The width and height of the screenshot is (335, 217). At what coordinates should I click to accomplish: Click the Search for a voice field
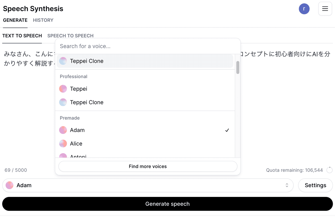click(147, 46)
